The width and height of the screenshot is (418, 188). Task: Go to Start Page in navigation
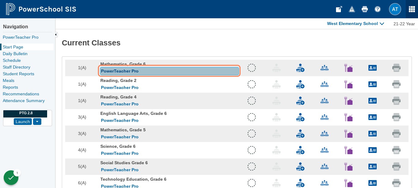click(13, 47)
